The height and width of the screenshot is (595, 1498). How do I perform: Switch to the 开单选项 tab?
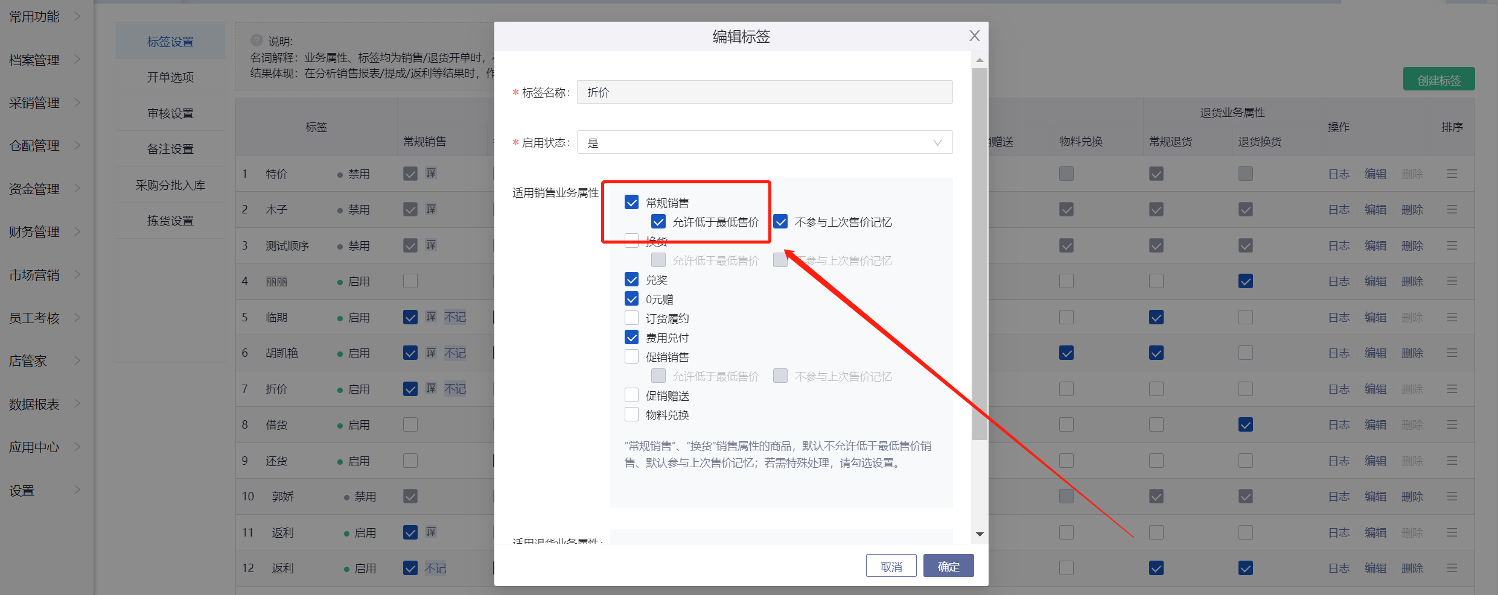click(x=170, y=77)
